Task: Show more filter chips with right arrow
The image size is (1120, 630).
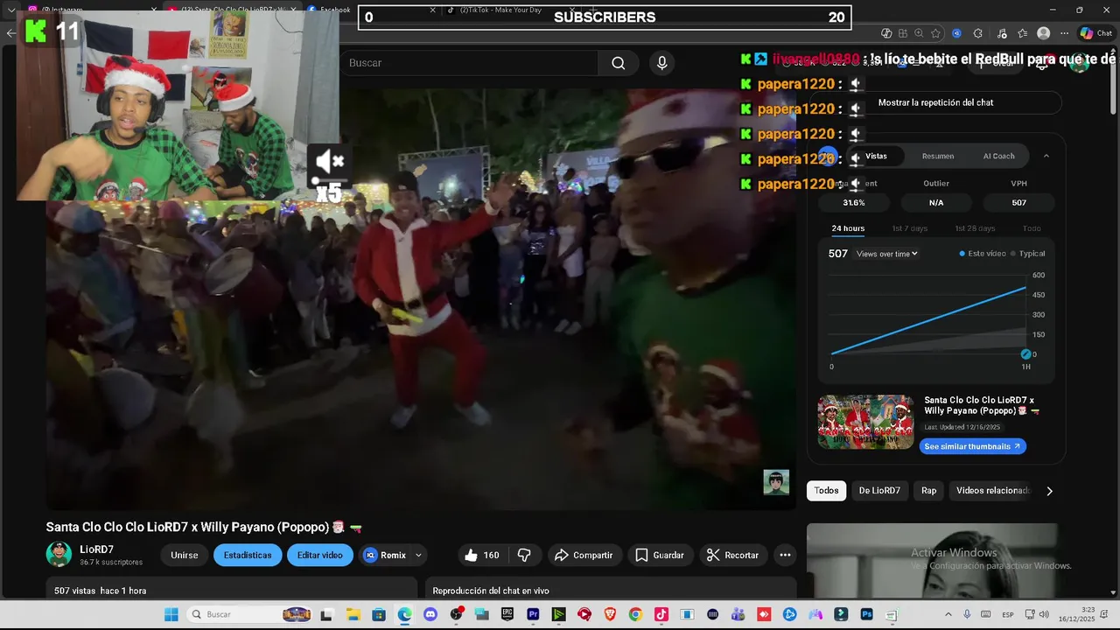Action: pyautogui.click(x=1049, y=491)
